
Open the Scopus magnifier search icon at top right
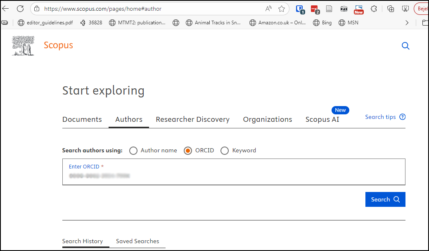(405, 46)
